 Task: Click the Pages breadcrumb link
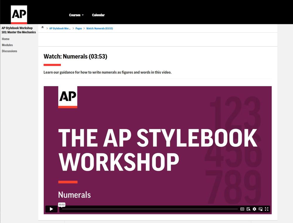coord(79,28)
